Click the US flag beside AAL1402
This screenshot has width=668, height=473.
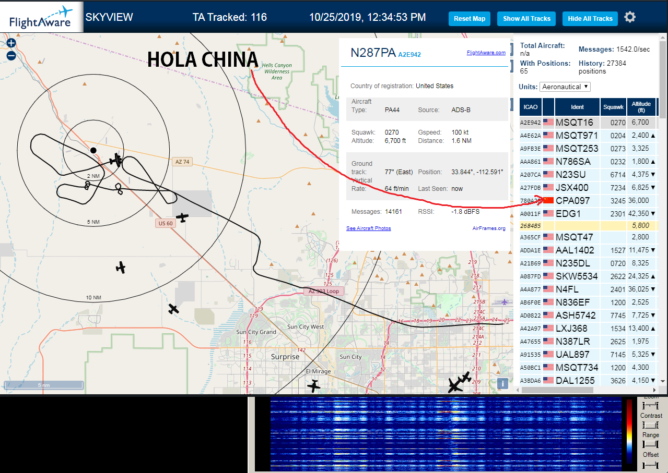(x=548, y=250)
